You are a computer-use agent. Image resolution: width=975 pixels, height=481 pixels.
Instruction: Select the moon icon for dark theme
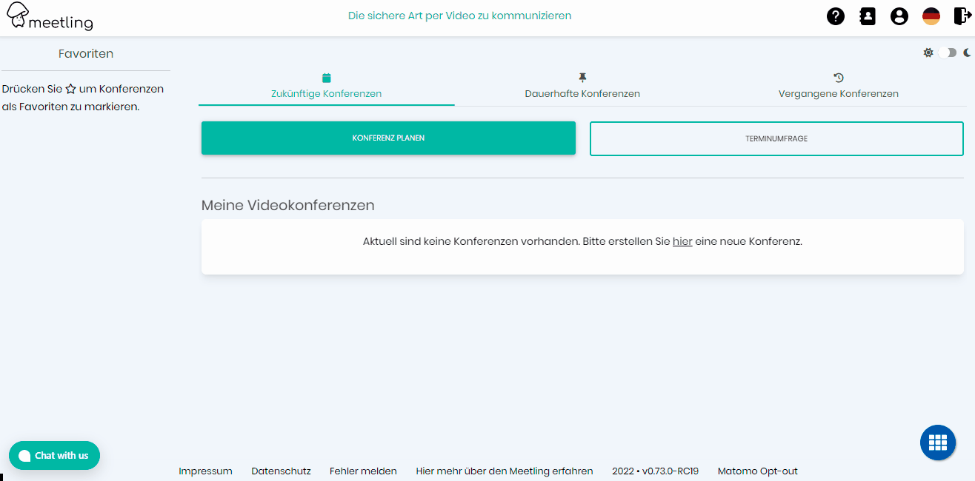(967, 53)
